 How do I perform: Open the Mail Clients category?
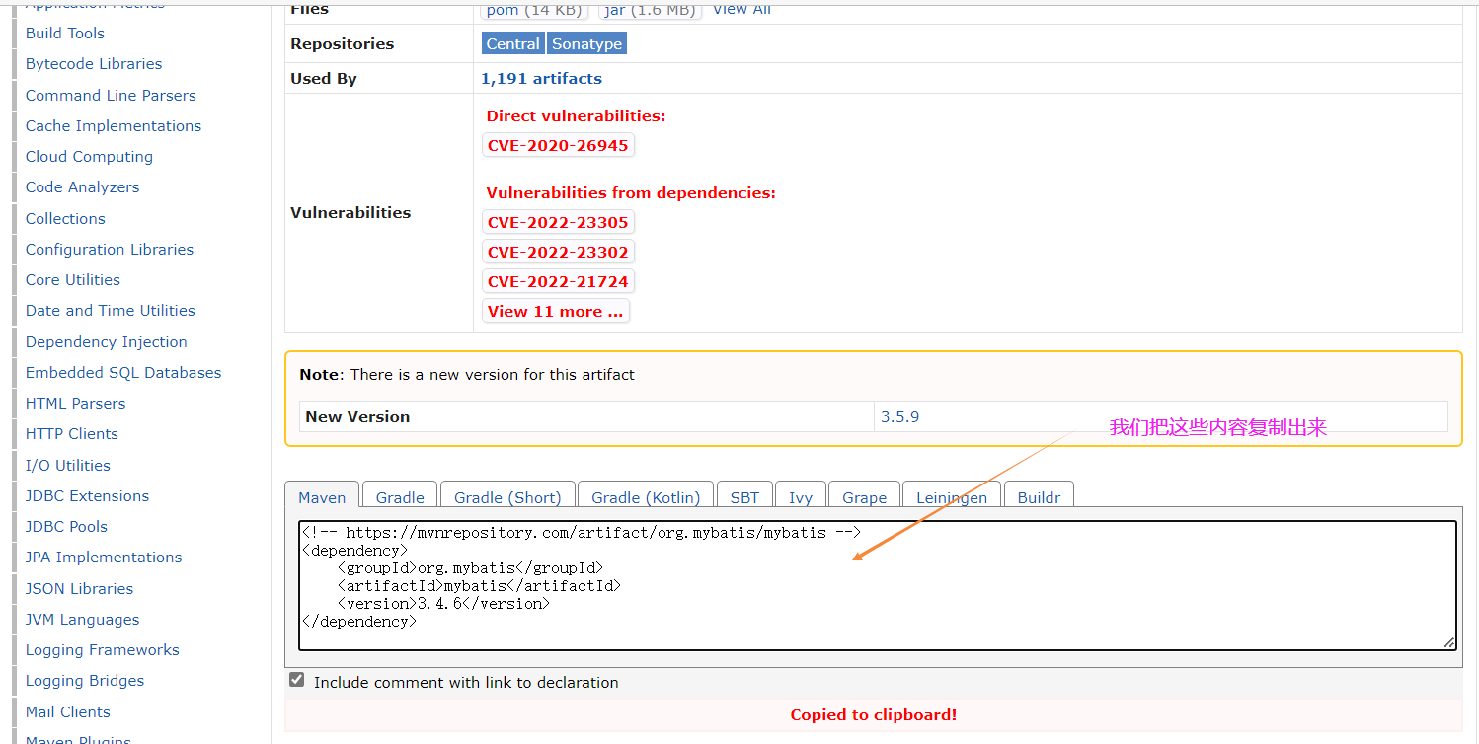[68, 711]
